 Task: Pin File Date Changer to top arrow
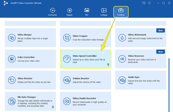tap(53, 107)
